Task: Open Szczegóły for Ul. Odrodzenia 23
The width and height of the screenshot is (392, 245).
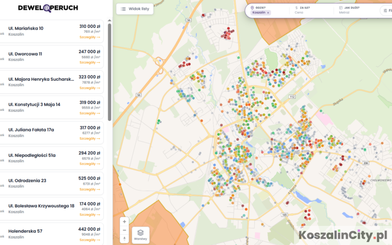Action: (x=90, y=189)
